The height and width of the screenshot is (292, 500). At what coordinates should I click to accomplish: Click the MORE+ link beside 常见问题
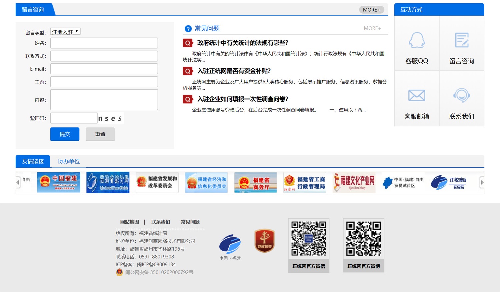click(372, 28)
